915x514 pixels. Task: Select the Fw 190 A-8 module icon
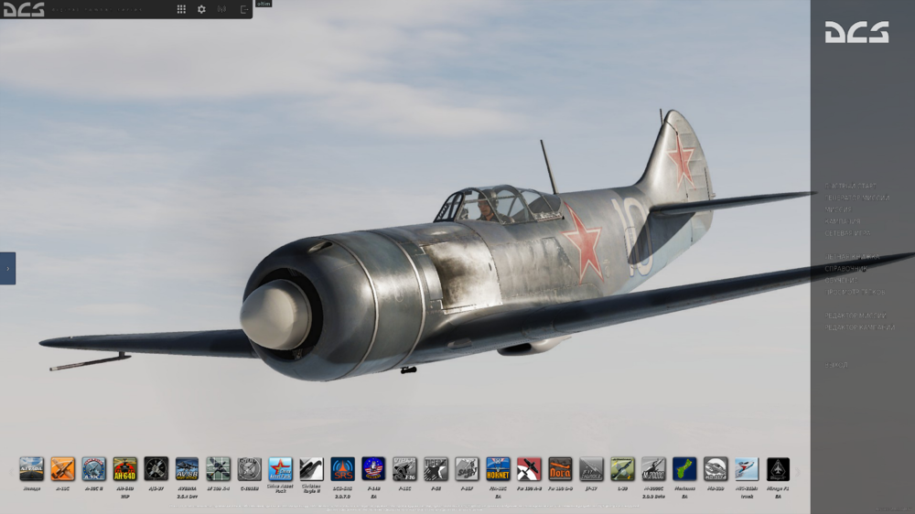[x=529, y=469]
